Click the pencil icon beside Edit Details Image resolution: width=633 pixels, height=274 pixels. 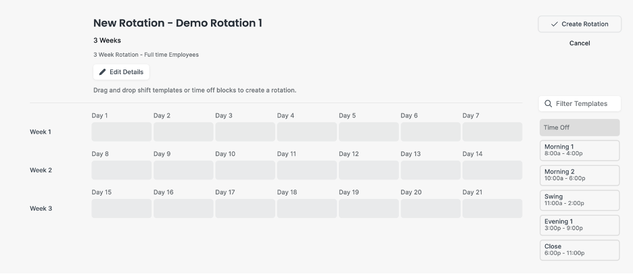tap(103, 72)
